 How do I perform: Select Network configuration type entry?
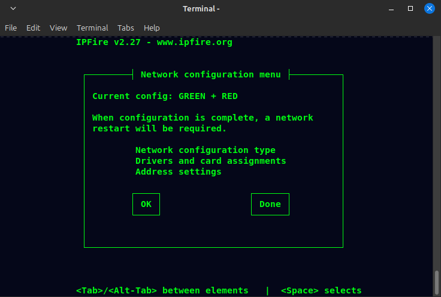pyautogui.click(x=205, y=150)
